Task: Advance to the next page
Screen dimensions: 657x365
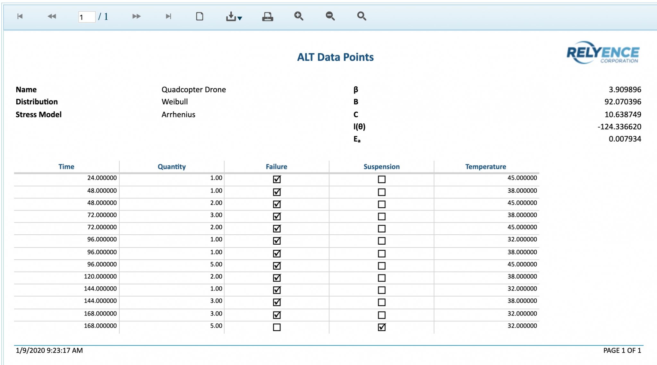Action: pos(136,16)
